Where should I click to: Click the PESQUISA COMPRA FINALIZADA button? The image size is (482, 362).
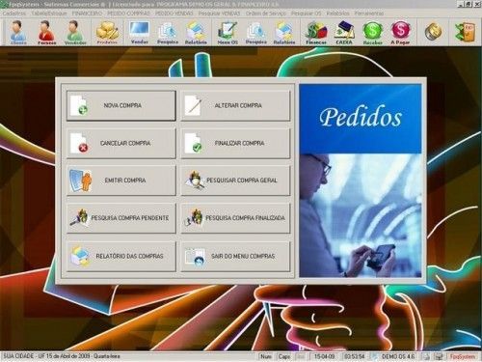click(x=235, y=218)
